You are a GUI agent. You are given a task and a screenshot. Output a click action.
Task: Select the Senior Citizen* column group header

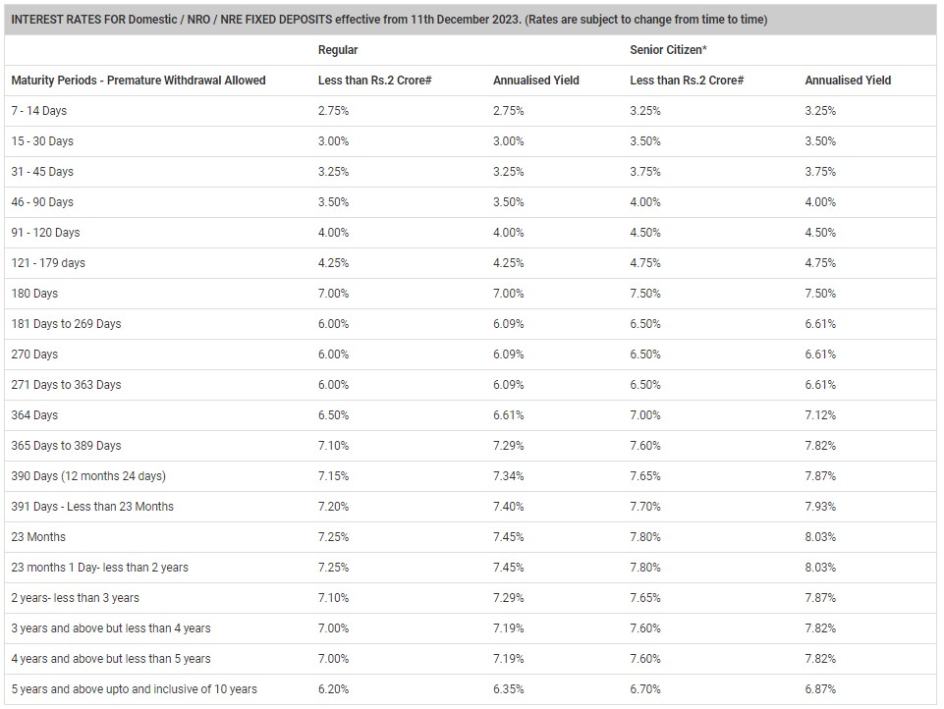668,49
